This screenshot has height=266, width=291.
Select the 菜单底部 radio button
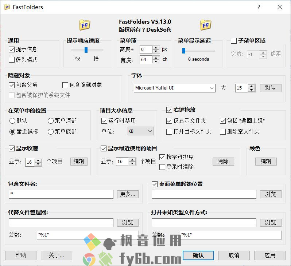tap(51, 132)
